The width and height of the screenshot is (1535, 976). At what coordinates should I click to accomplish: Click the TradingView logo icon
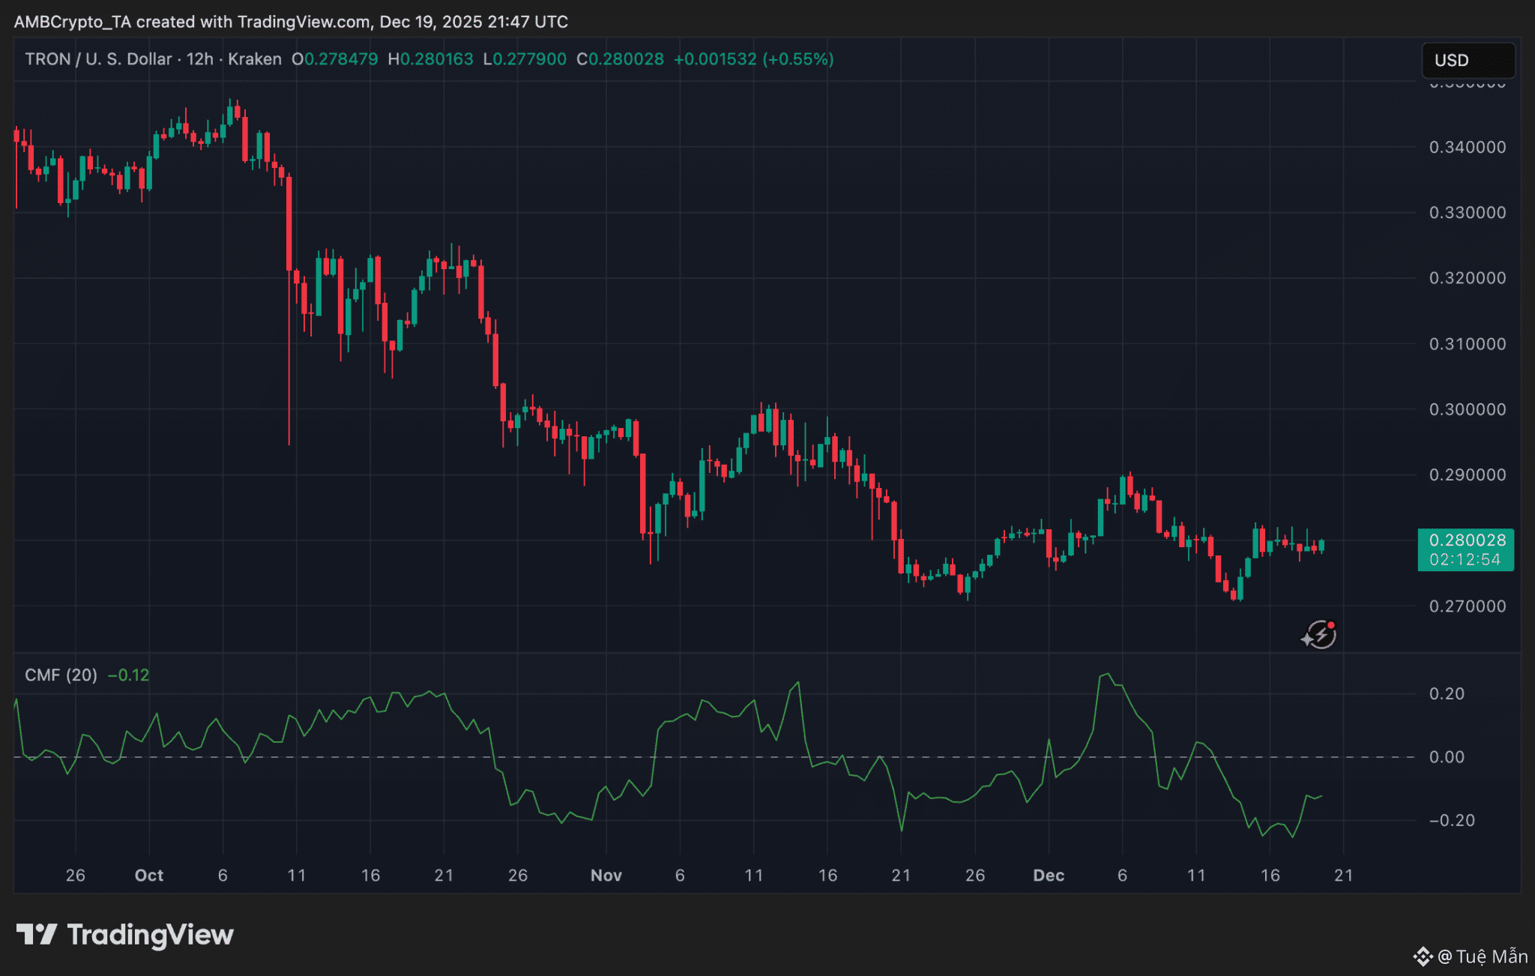pos(36,934)
